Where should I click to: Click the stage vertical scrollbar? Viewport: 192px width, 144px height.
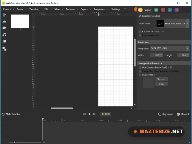[x=135, y=52]
